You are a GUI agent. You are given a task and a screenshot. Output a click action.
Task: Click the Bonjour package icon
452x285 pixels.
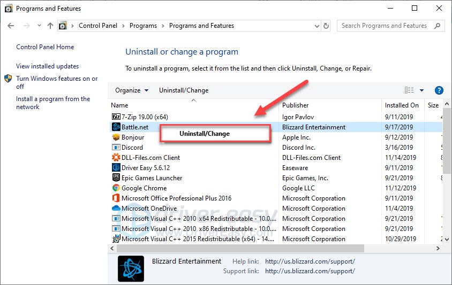pos(116,137)
